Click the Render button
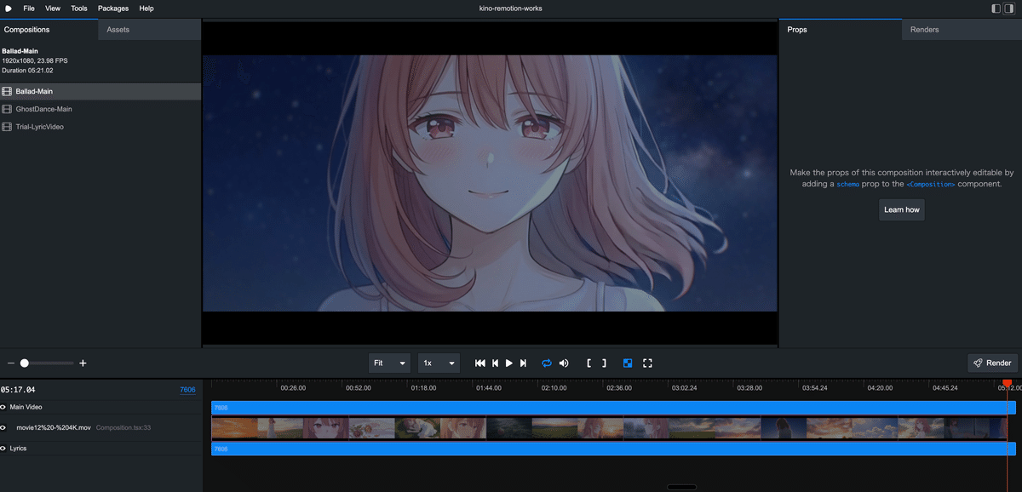Screen dimensions: 1022x492 992,363
